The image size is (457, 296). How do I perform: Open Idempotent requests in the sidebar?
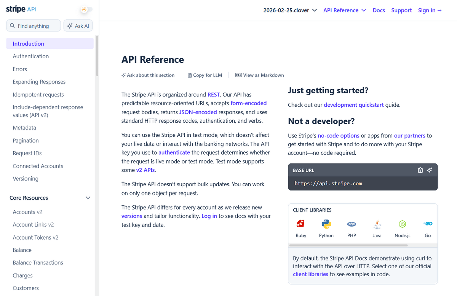(x=38, y=94)
